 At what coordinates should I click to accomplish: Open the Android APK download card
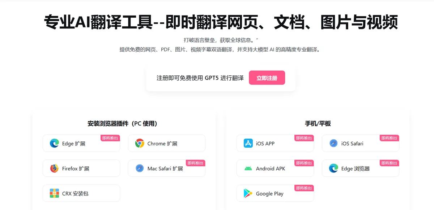[275, 169]
